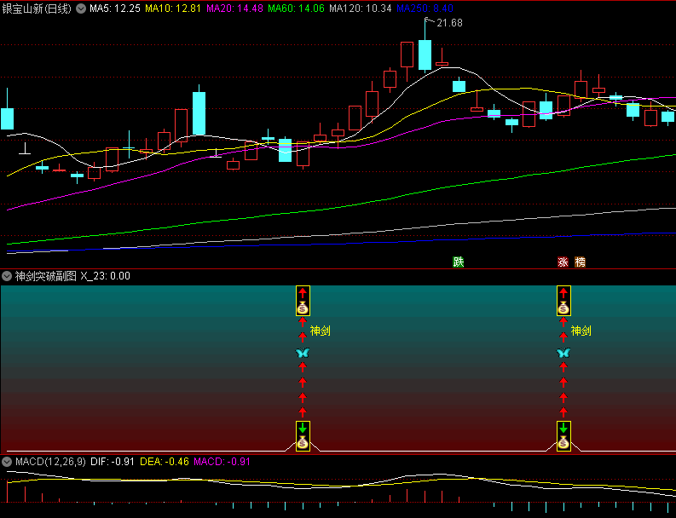Viewport: 676px width, 518px height.
Task: Select the MA10: 12.81 label
Action: click(x=173, y=9)
